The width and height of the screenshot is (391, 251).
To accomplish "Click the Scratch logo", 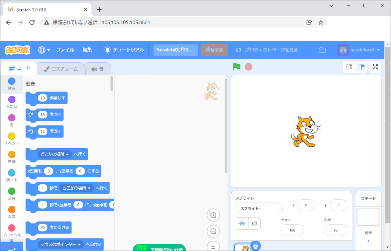I will [x=18, y=50].
